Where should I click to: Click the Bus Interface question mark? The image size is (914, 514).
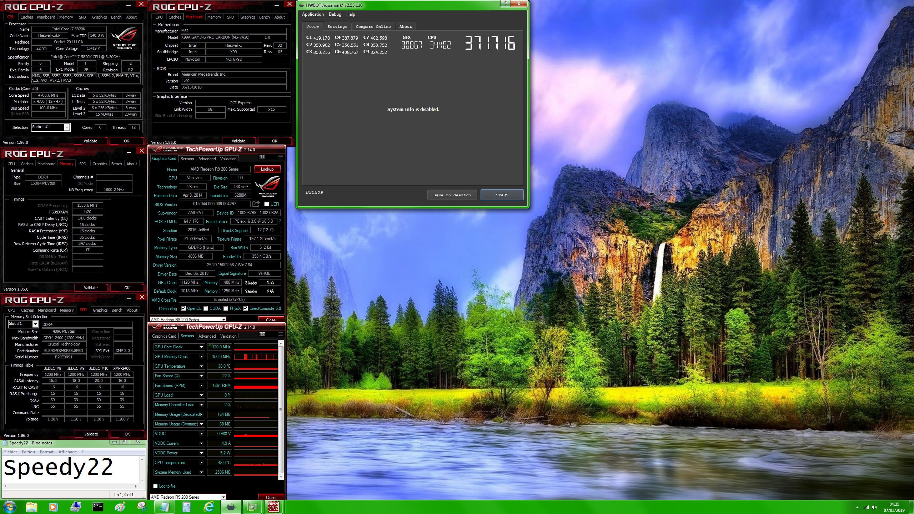[280, 221]
